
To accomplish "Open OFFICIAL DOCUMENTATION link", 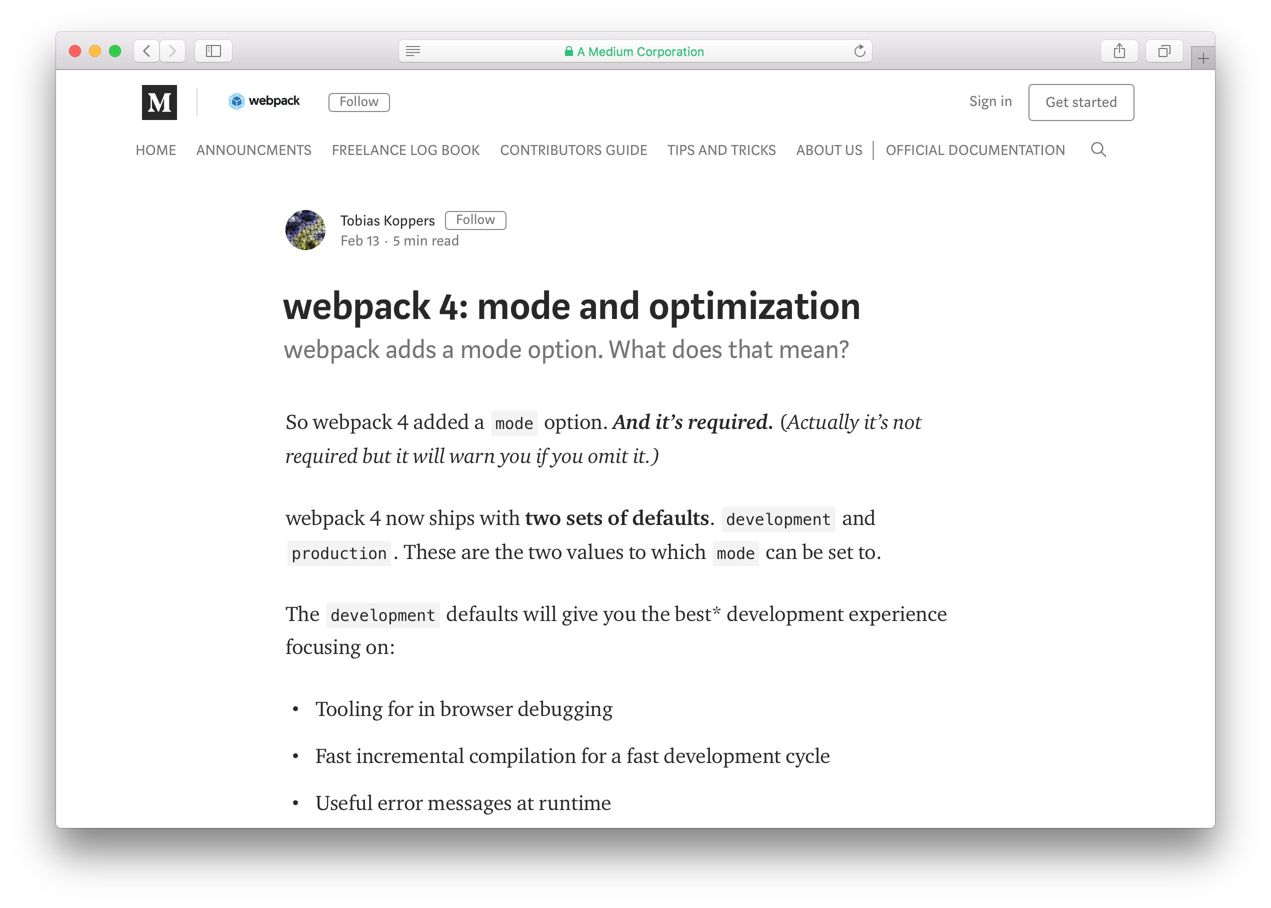I will [x=975, y=150].
